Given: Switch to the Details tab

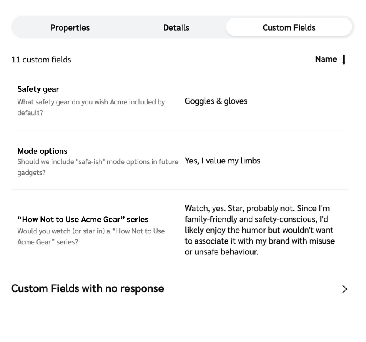Looking at the screenshot, I should [x=176, y=27].
